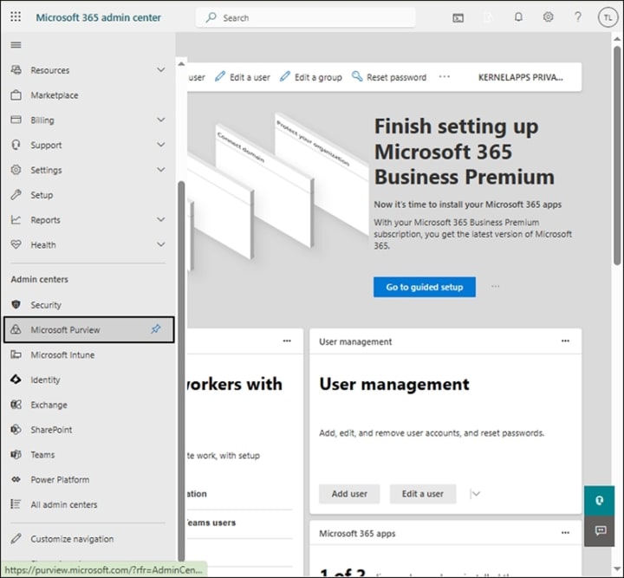Click the Setup wrench icon
The height and width of the screenshot is (578, 624).
tap(16, 194)
